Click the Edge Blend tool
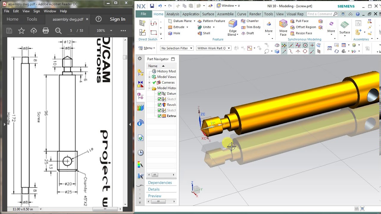This screenshot has height=214, width=381. (x=233, y=27)
